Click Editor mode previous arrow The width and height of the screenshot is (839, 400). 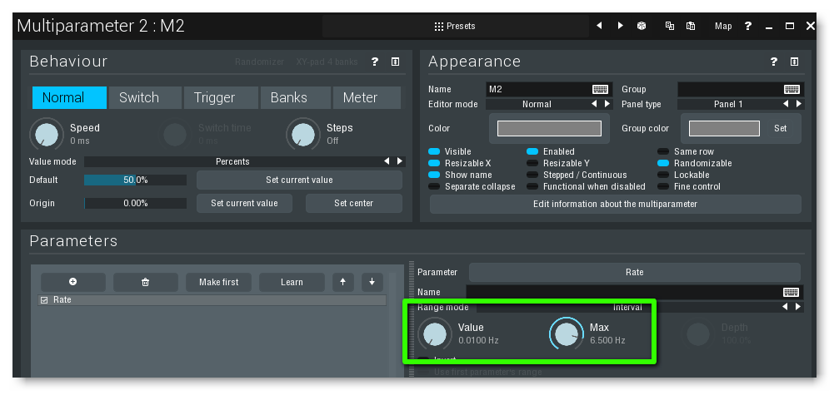[x=594, y=104]
